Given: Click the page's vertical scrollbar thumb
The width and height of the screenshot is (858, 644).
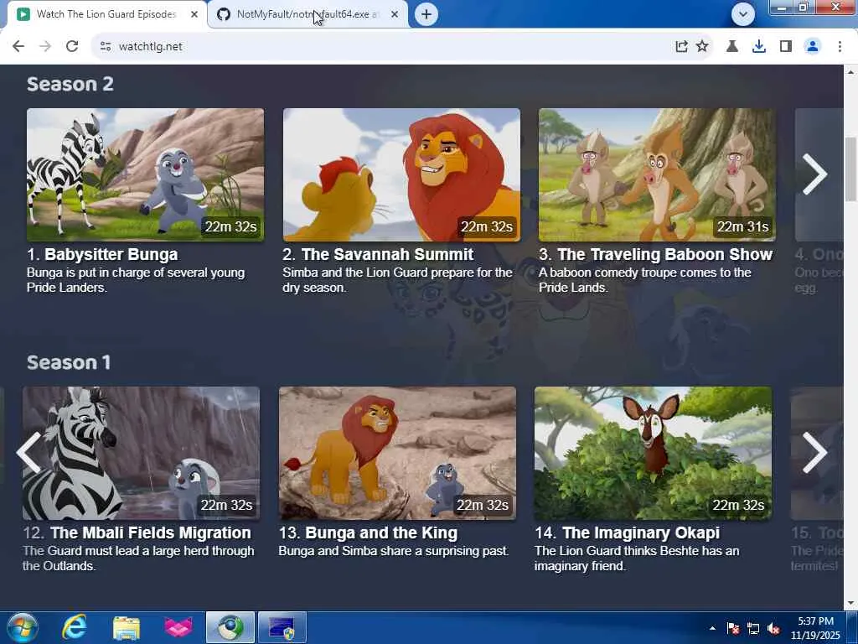Looking at the screenshot, I should (850, 169).
